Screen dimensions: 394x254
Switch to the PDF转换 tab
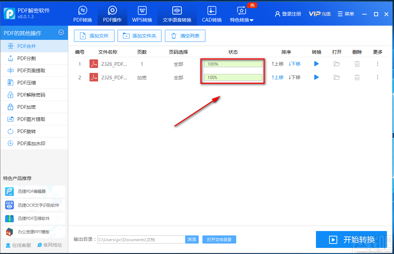coord(82,14)
